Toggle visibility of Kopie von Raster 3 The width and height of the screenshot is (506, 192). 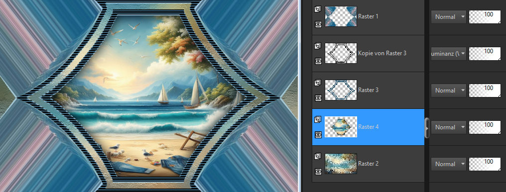pos(318,61)
